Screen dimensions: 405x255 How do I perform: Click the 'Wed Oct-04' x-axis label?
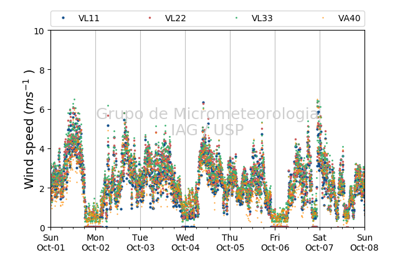point(185,243)
